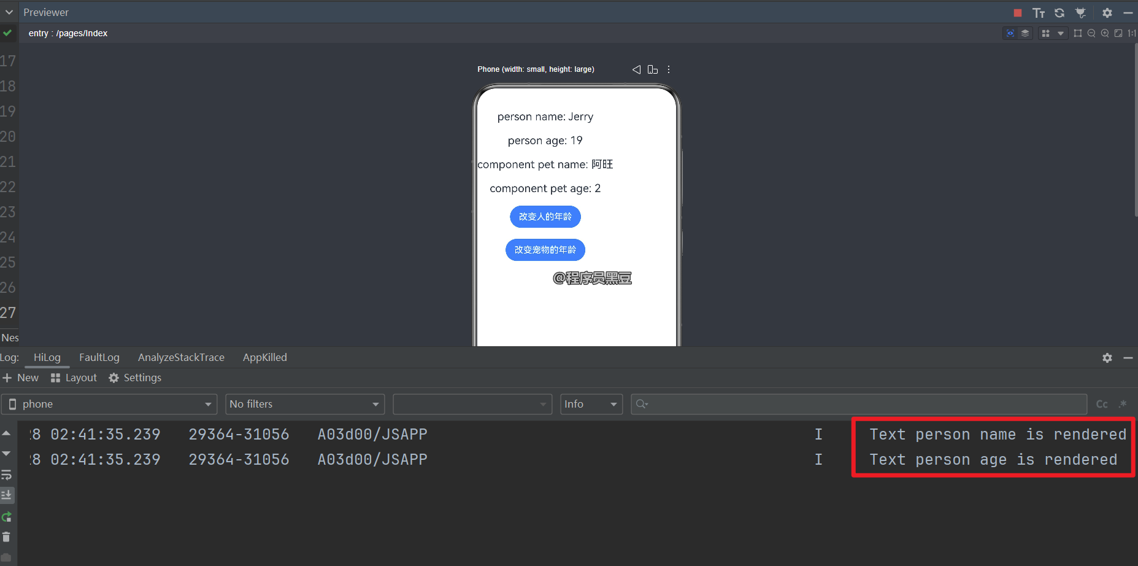Select the person age: 19 text
The height and width of the screenshot is (566, 1138).
pos(545,141)
